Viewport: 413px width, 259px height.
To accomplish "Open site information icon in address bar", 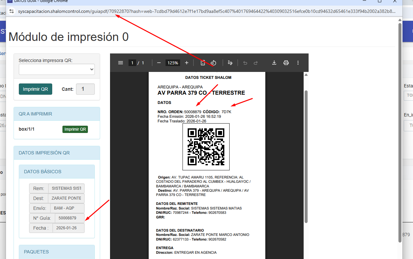I will click(12, 11).
